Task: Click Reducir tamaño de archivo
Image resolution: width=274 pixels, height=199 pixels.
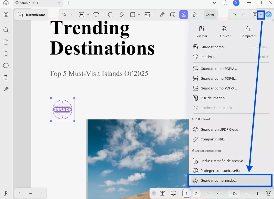Action: point(223,161)
